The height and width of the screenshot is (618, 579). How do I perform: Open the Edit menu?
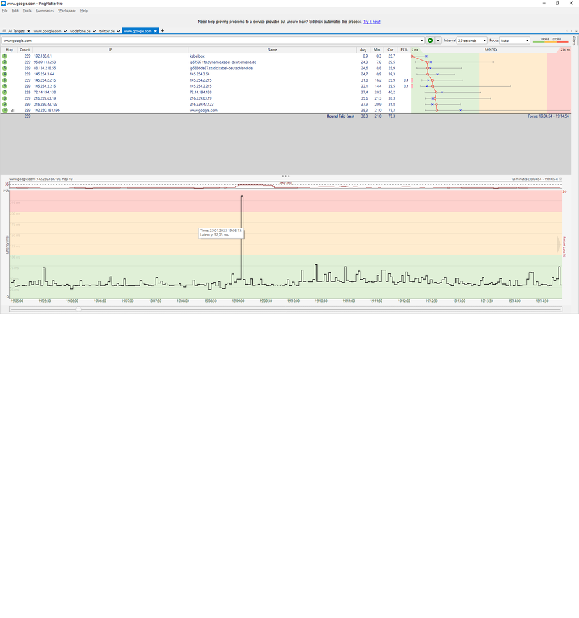click(15, 11)
